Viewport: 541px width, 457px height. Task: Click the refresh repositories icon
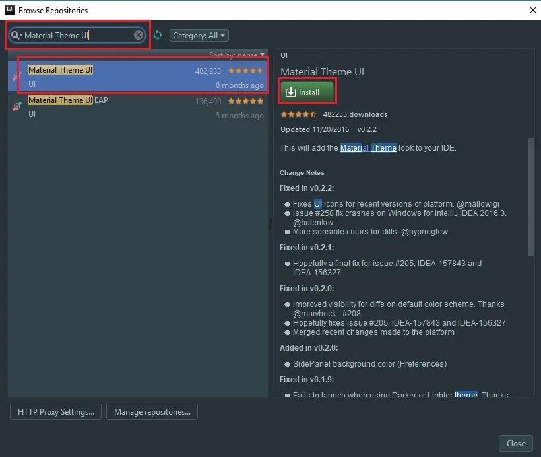(x=158, y=35)
